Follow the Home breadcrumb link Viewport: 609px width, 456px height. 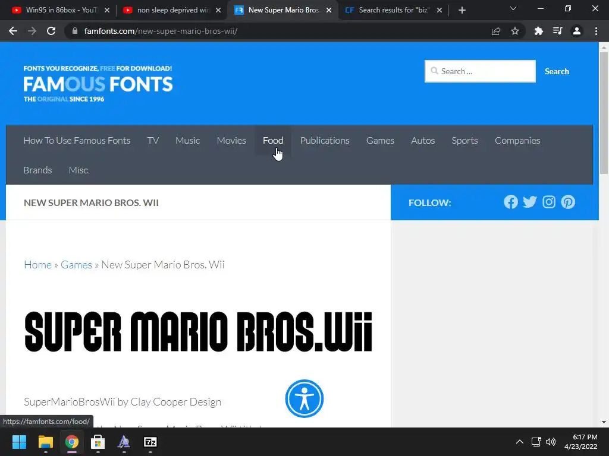click(37, 264)
